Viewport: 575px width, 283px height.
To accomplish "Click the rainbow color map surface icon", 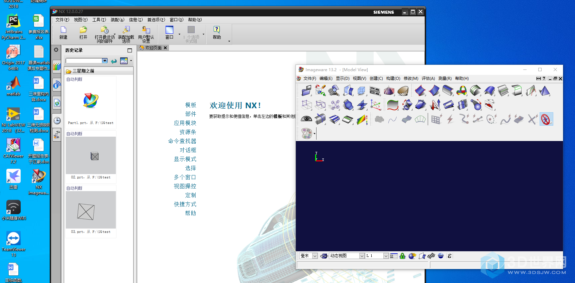I will point(362,119).
